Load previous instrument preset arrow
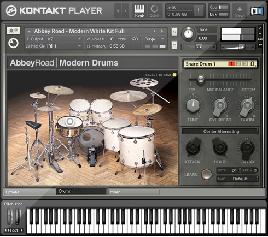The width and height of the screenshot is (268, 237). [x=155, y=31]
